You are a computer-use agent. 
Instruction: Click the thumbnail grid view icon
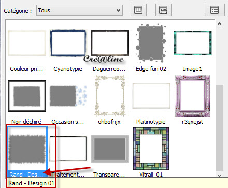pos(215,10)
